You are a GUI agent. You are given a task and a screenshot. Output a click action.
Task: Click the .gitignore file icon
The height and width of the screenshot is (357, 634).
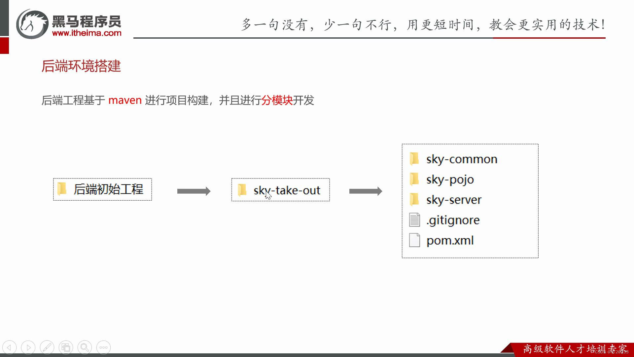click(414, 220)
